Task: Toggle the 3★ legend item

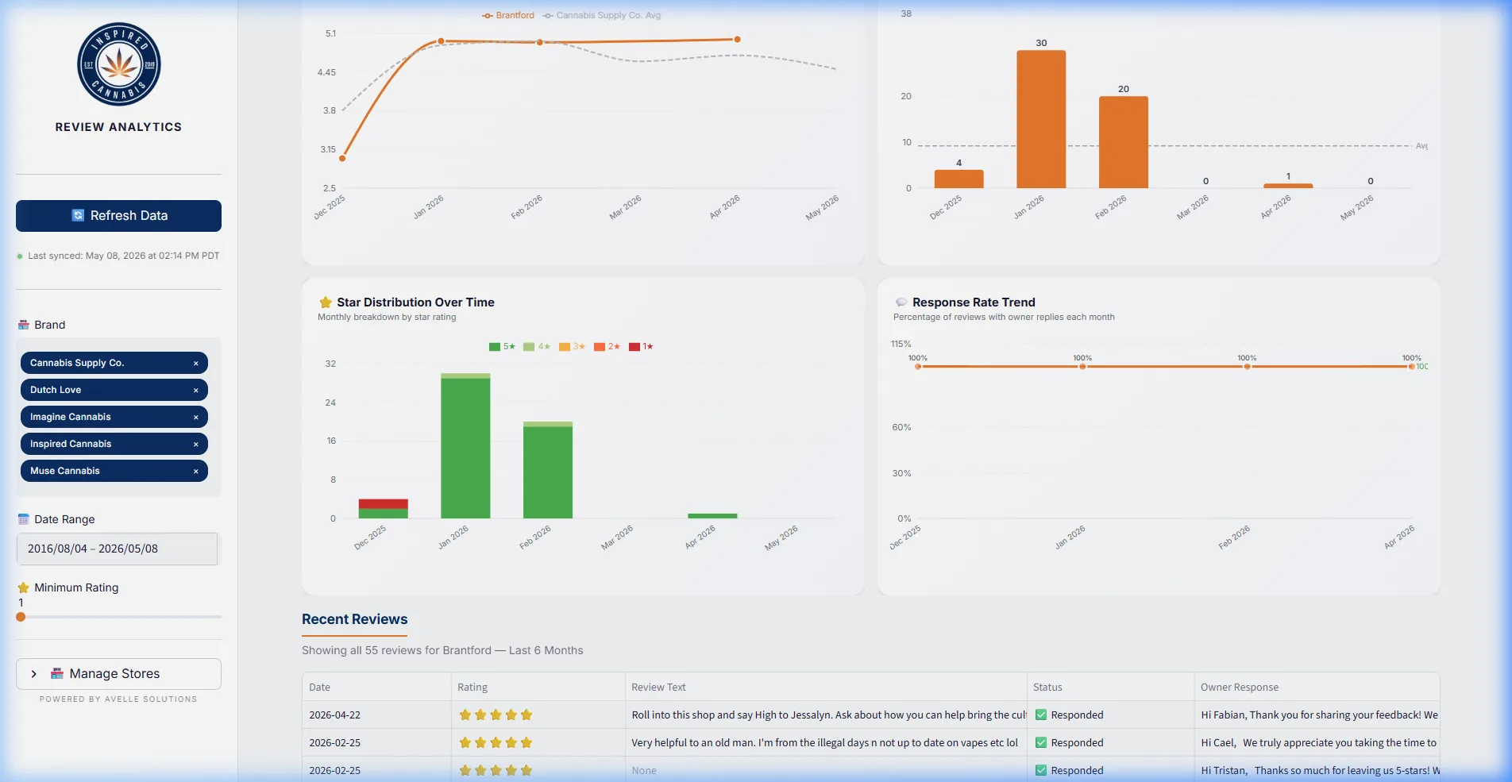Action: coord(572,347)
